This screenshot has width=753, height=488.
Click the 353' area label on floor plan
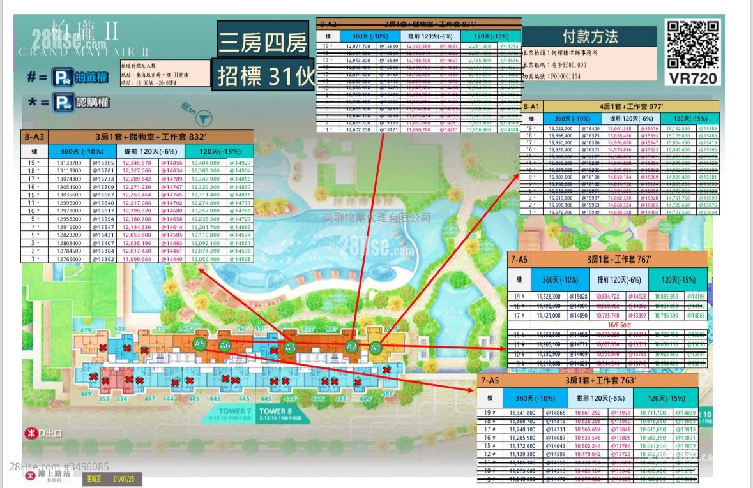coord(105,399)
